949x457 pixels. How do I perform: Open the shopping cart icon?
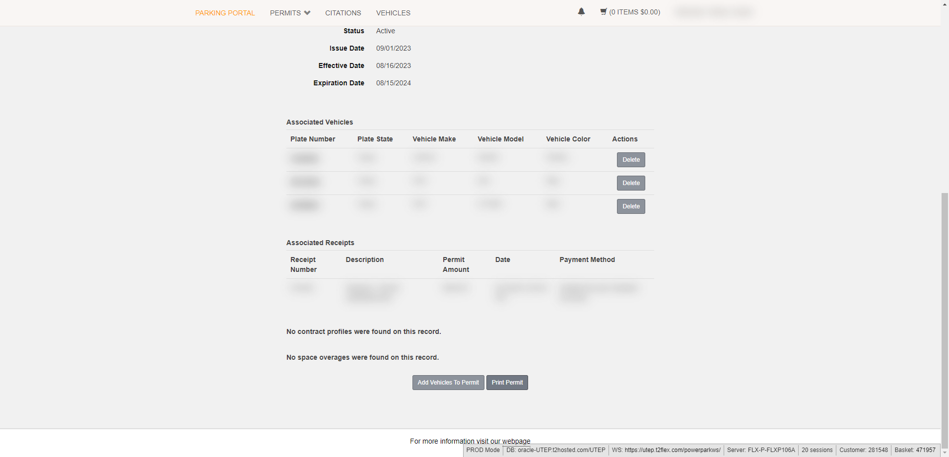tap(604, 11)
